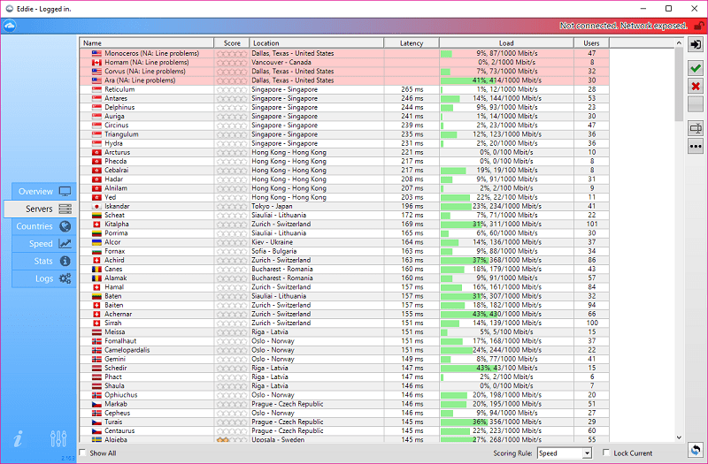Click the Ukraine flag on Alcor row

(96, 242)
